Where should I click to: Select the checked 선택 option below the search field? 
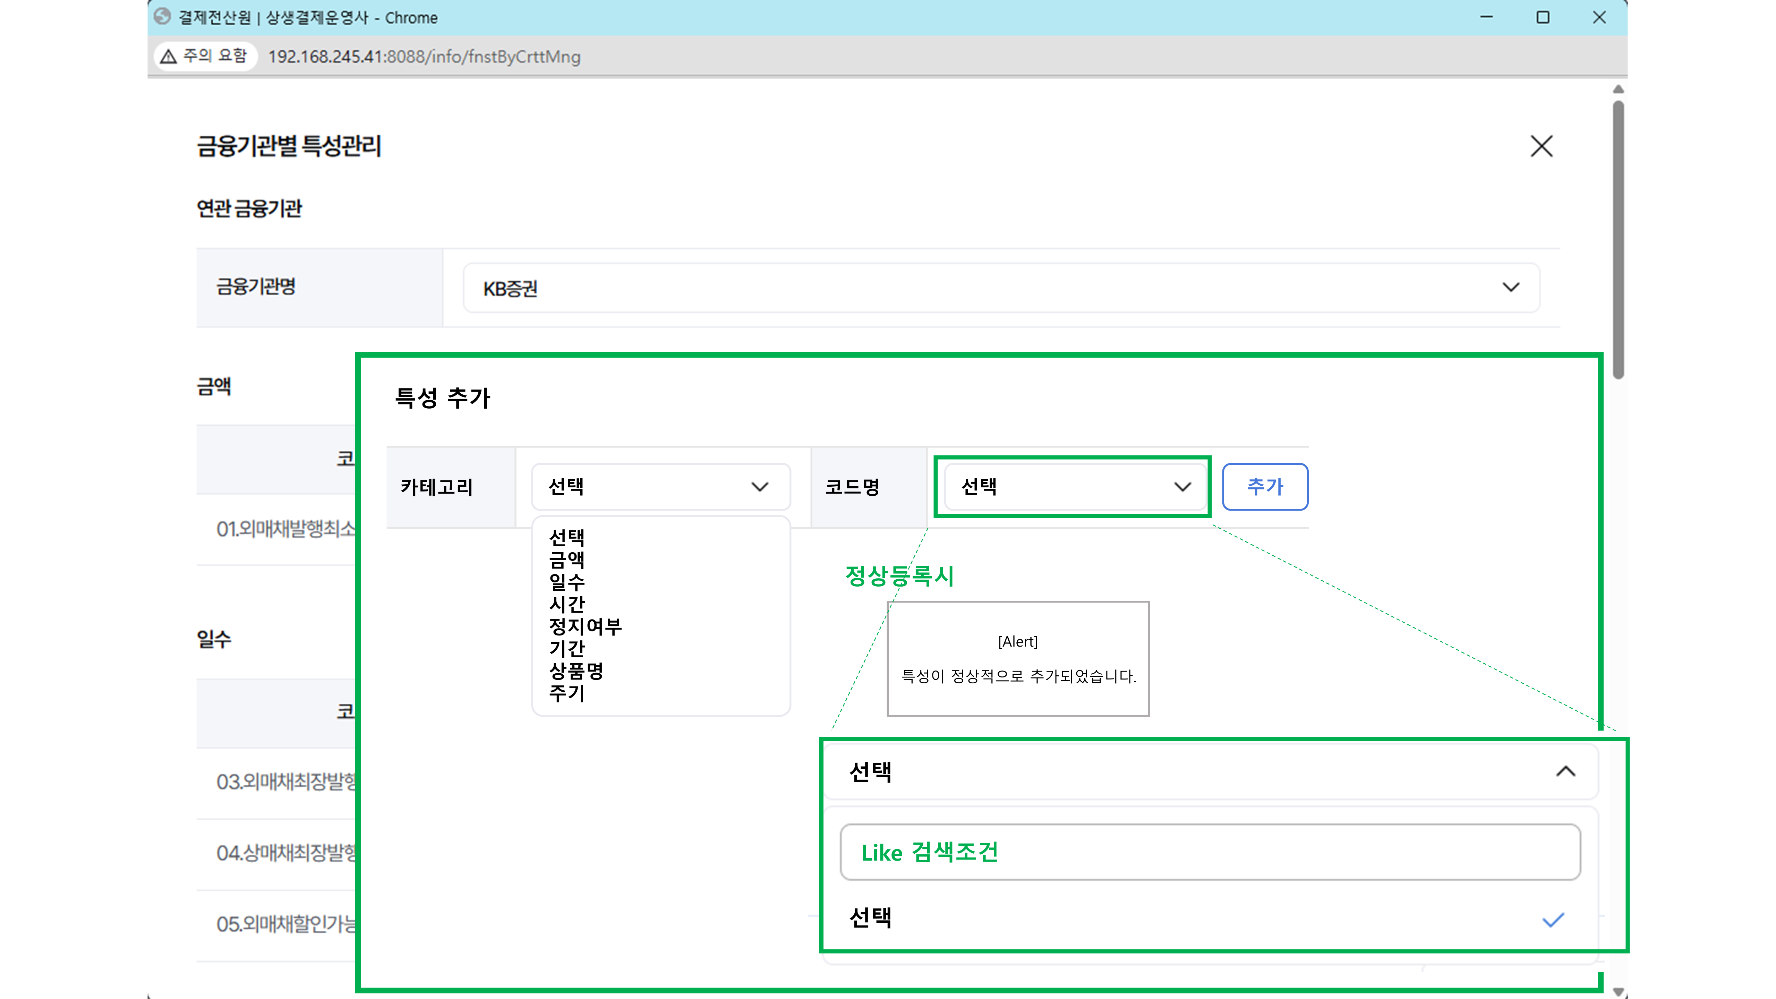pos(1210,918)
